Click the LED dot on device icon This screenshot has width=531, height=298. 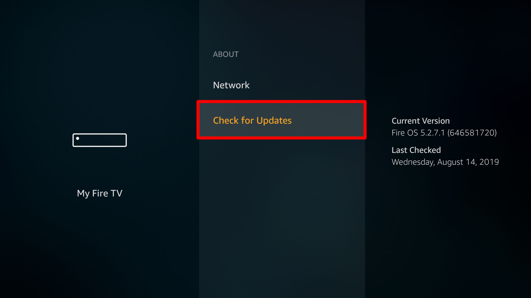[x=78, y=139]
